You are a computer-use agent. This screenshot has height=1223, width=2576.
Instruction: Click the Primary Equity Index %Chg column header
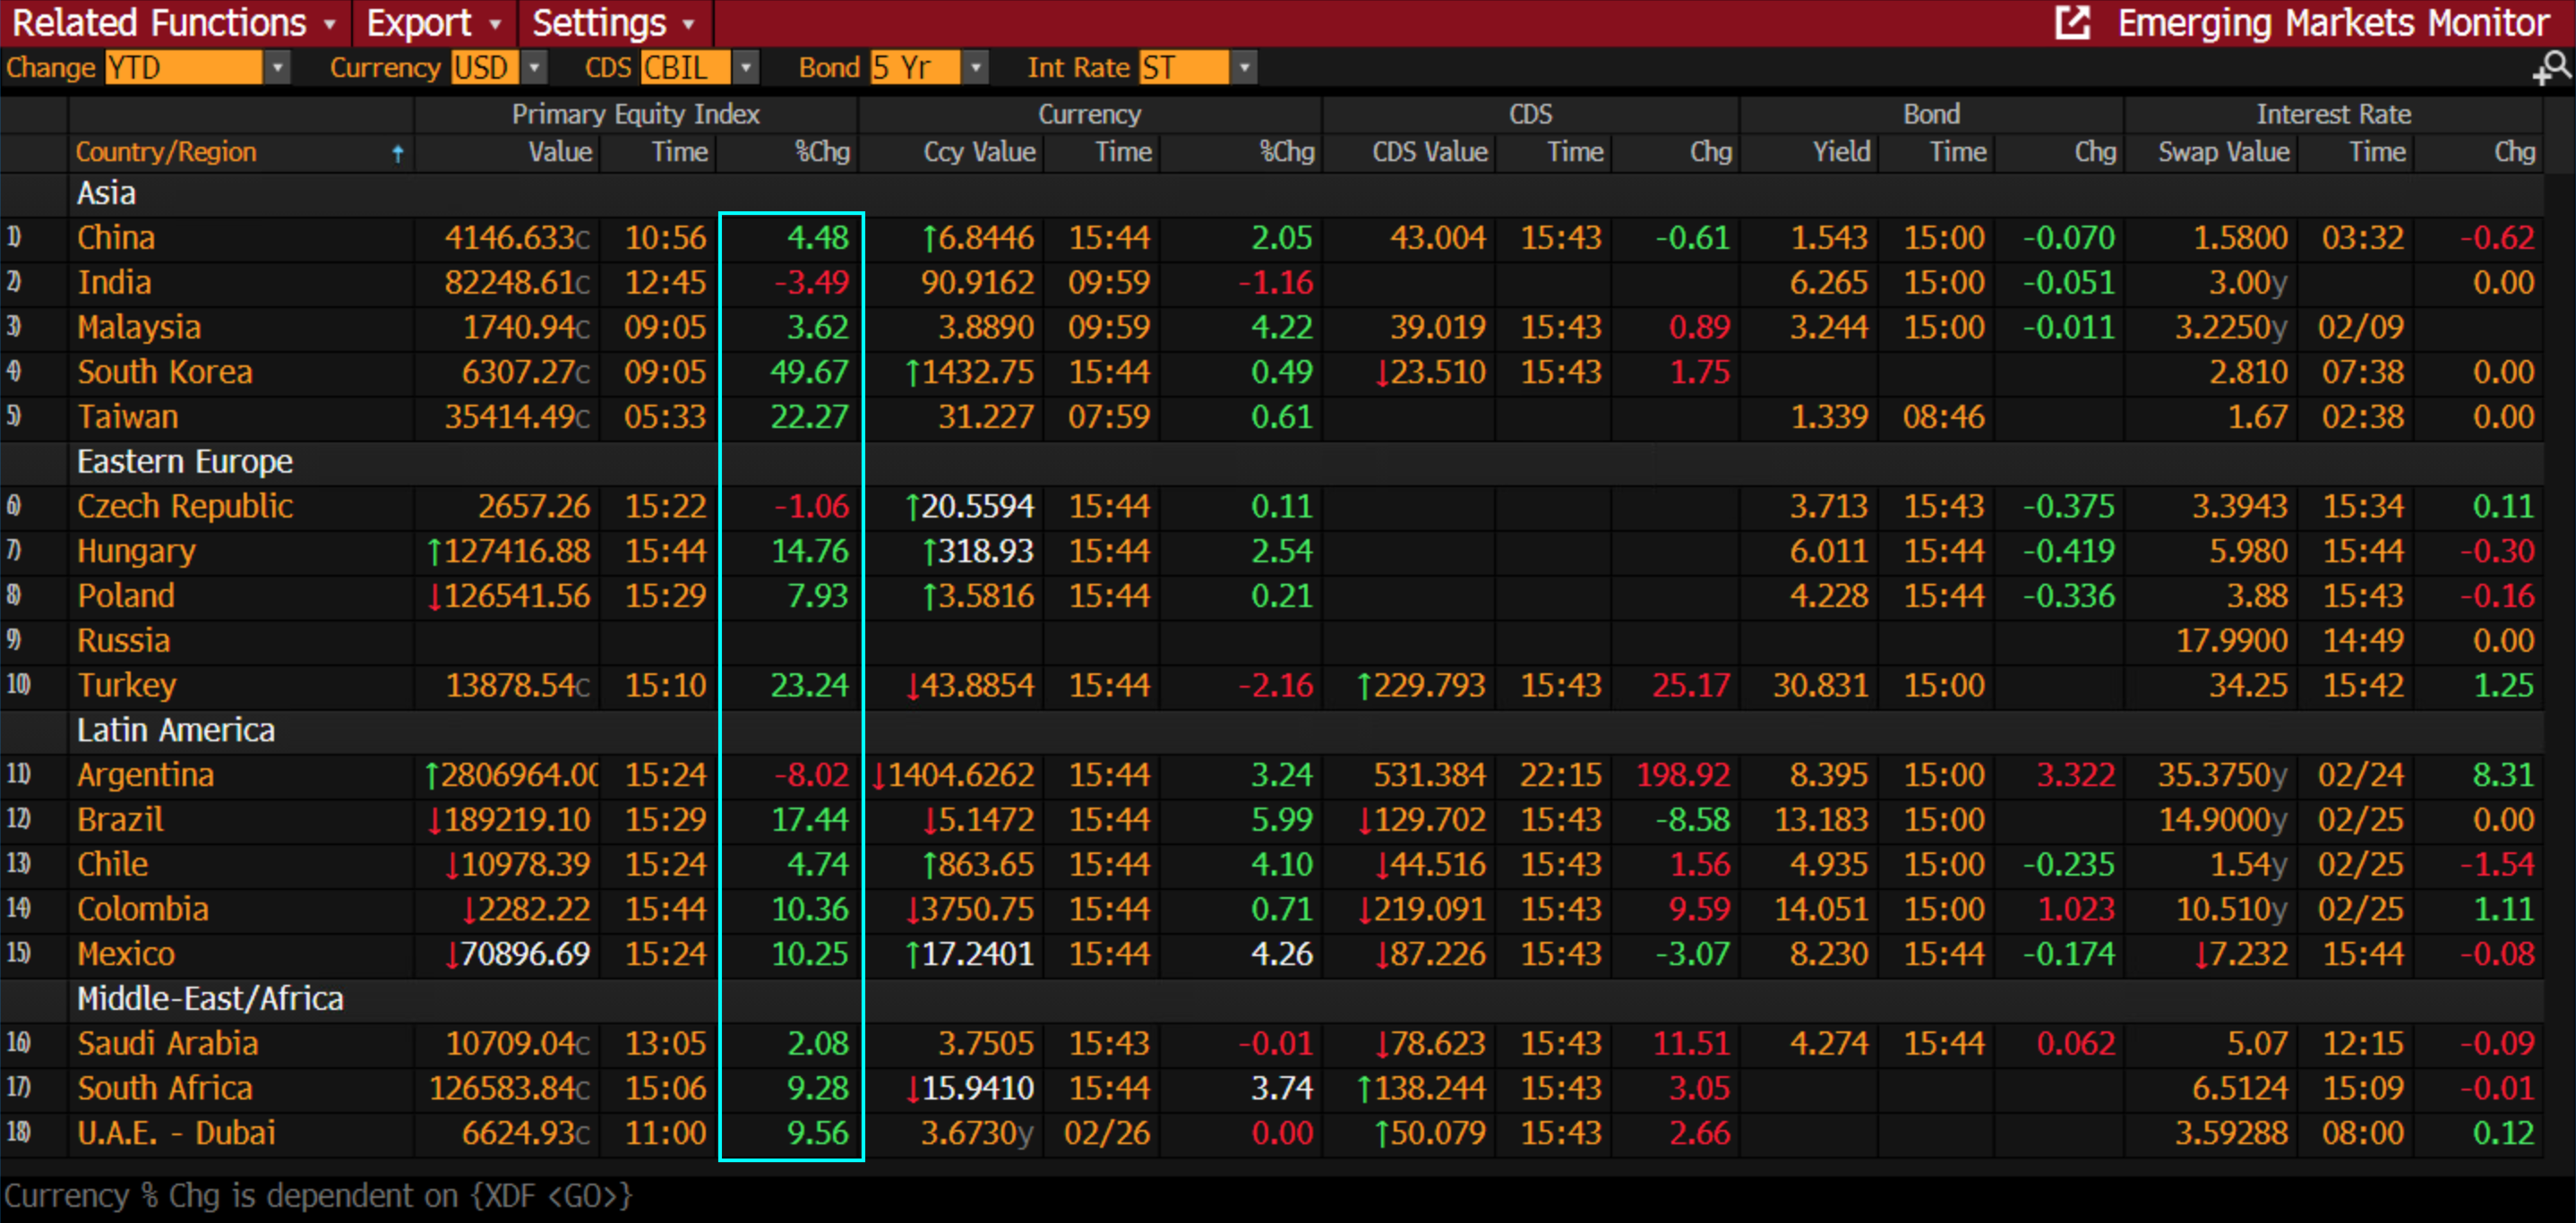(821, 152)
